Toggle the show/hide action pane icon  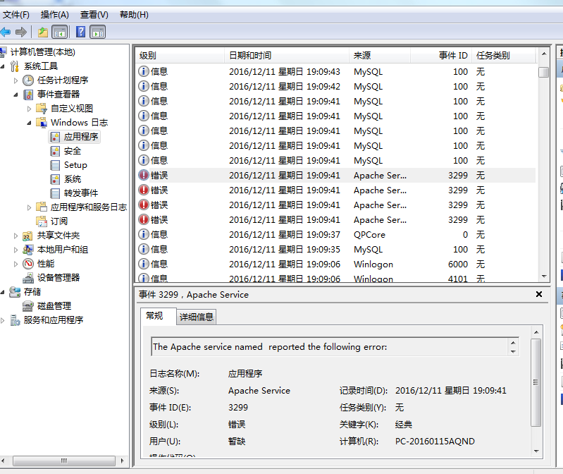point(98,32)
